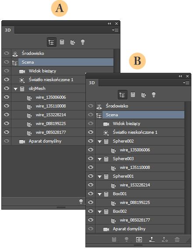Filter panel A by meshes
Viewport: 194px width, 250px height.
click(62, 42)
